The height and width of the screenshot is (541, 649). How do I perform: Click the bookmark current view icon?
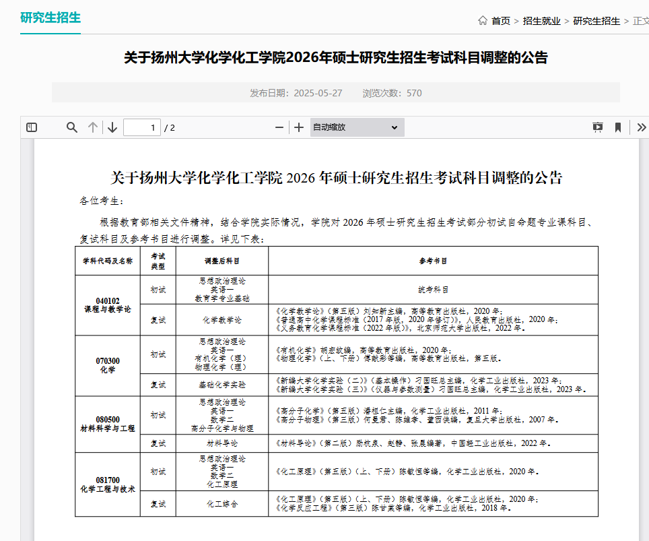pos(617,127)
